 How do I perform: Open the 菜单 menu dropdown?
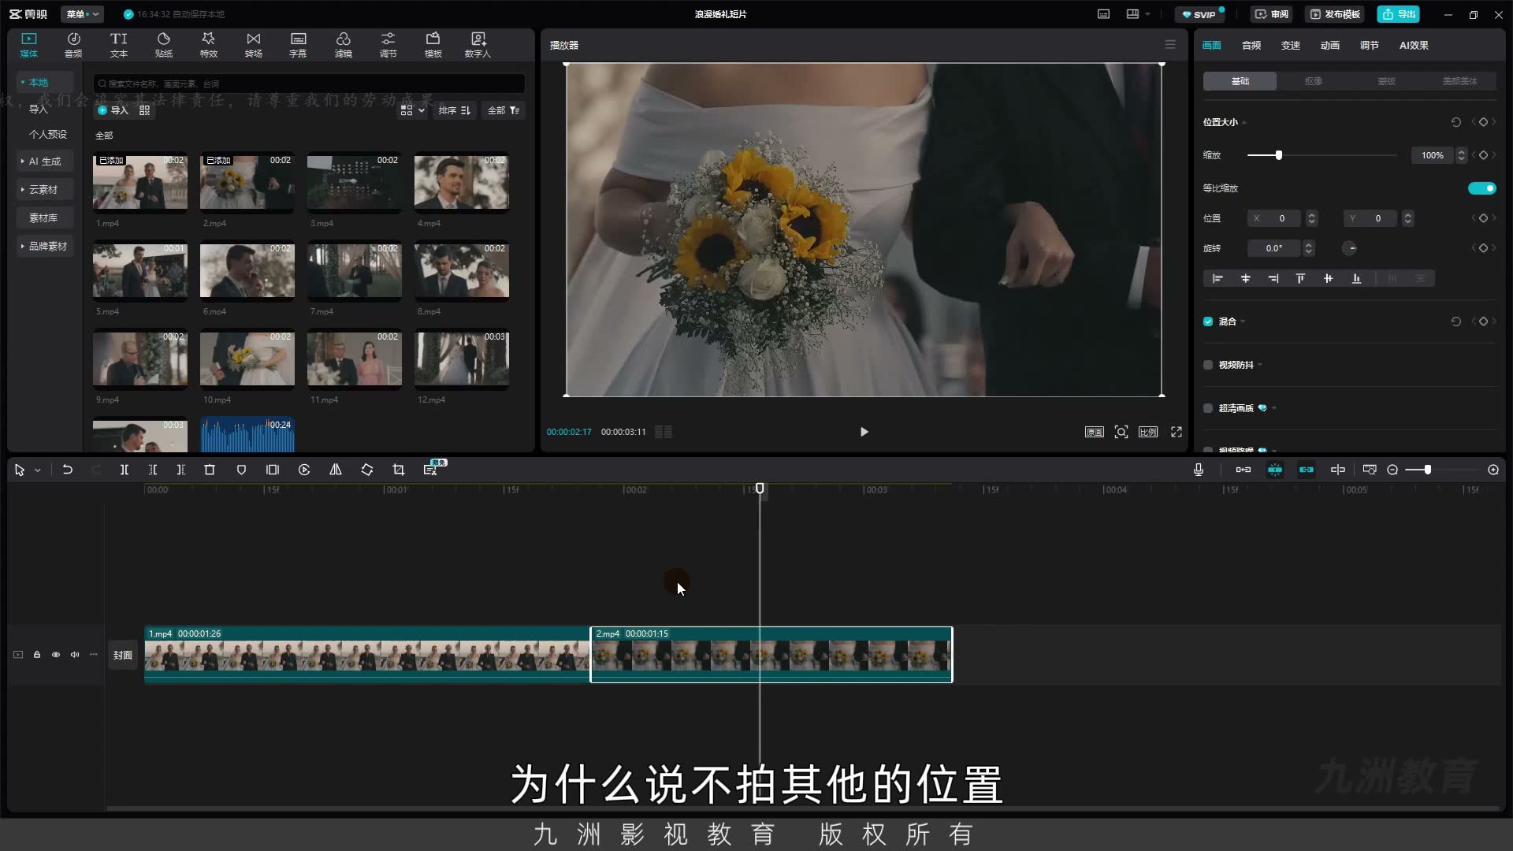(83, 14)
